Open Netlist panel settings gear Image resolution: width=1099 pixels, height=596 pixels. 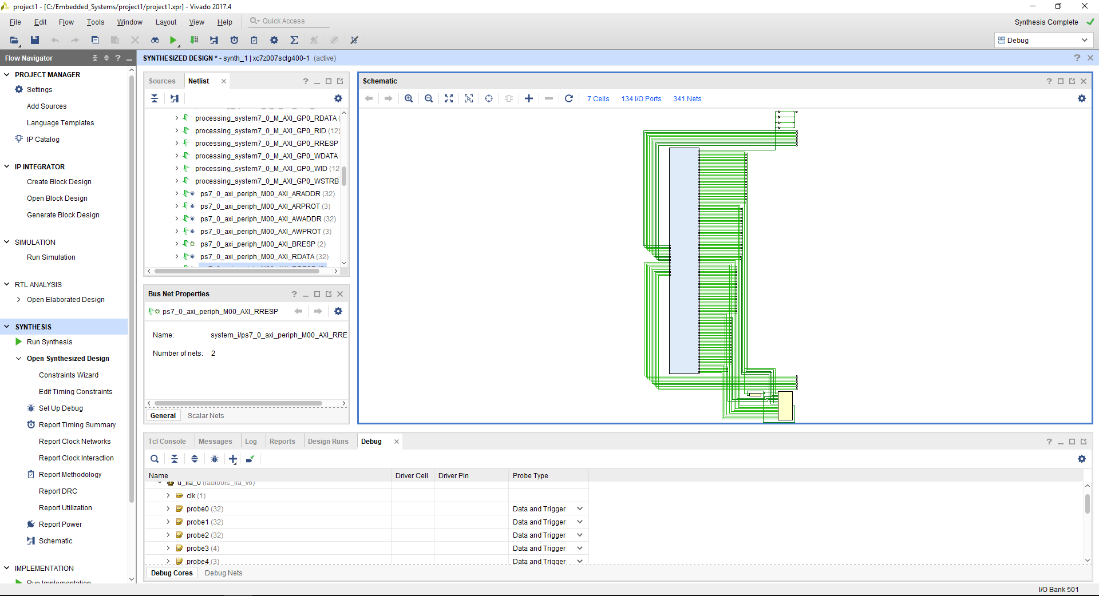[338, 98]
